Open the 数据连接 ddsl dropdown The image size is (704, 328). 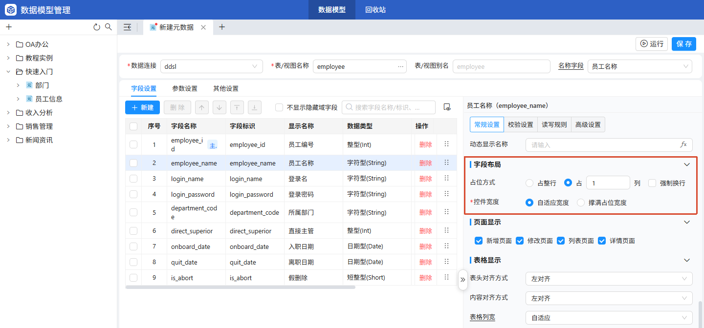tap(211, 66)
